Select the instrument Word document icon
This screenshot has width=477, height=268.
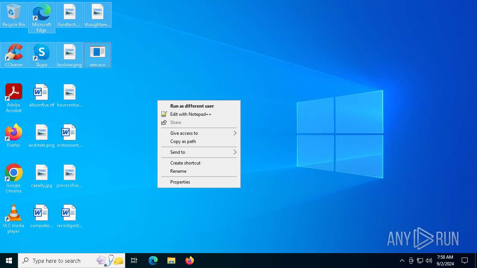69,135
